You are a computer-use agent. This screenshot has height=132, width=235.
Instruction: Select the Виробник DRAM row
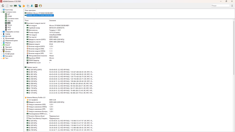[x=59, y=58]
